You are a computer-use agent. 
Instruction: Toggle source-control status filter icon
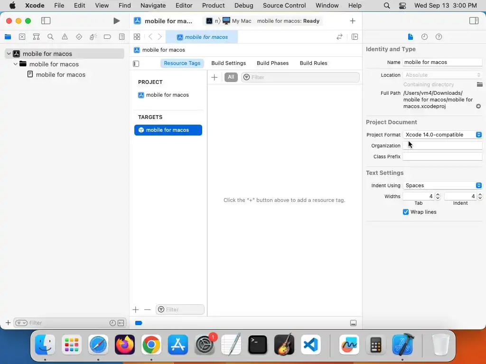(x=121, y=323)
